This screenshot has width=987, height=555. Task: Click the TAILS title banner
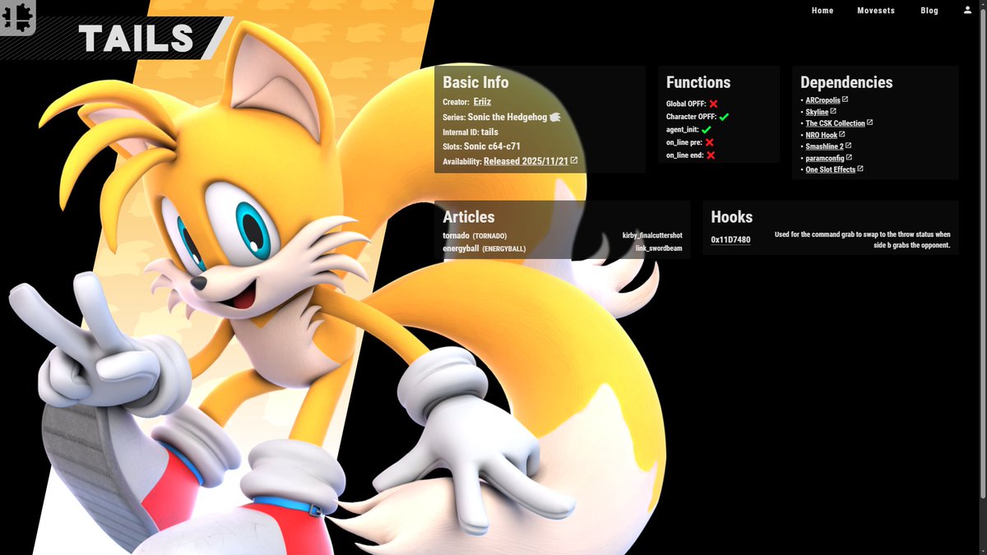pyautogui.click(x=115, y=39)
